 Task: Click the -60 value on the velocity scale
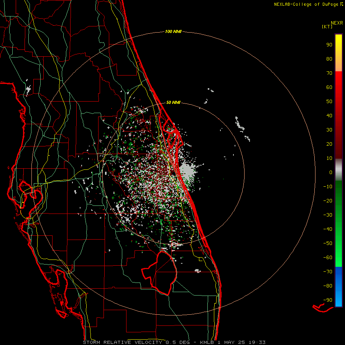tap(328, 258)
